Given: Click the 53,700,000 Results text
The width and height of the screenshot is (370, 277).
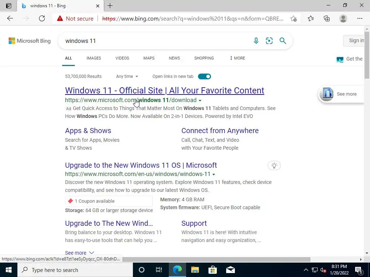Looking at the screenshot, I should click(x=83, y=76).
